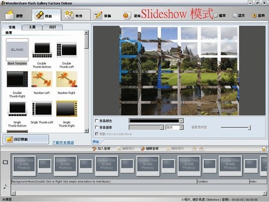Open the Help menu (幫助) with question icon
Image resolution: width=269 pixels, height=202 pixels.
pyautogui.click(x=258, y=16)
